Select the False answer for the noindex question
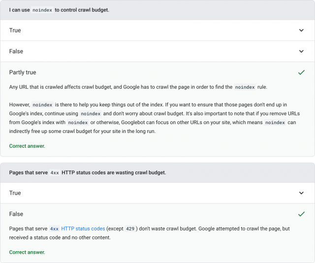Viewport: 315px width, 263px height. click(x=16, y=51)
